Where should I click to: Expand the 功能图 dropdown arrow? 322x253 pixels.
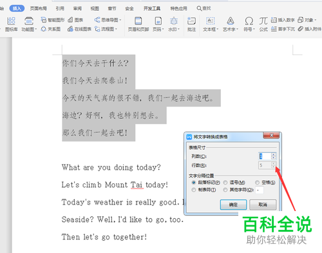point(36,29)
